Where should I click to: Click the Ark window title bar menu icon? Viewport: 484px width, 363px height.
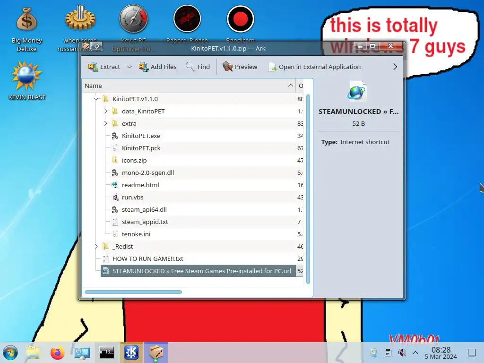(86, 46)
